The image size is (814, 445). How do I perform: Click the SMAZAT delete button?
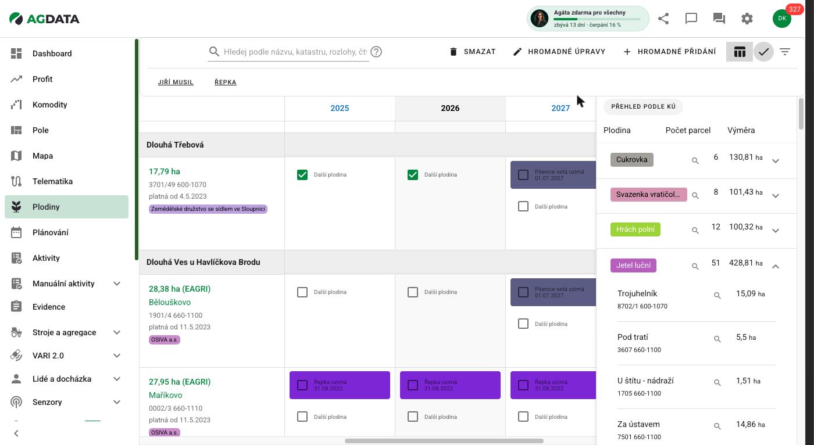coord(472,52)
